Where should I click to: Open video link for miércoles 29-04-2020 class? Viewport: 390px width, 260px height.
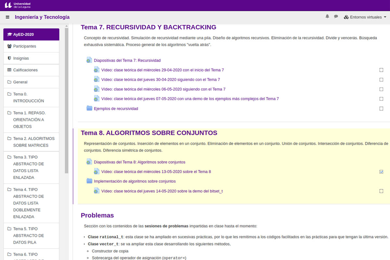pos(162,70)
